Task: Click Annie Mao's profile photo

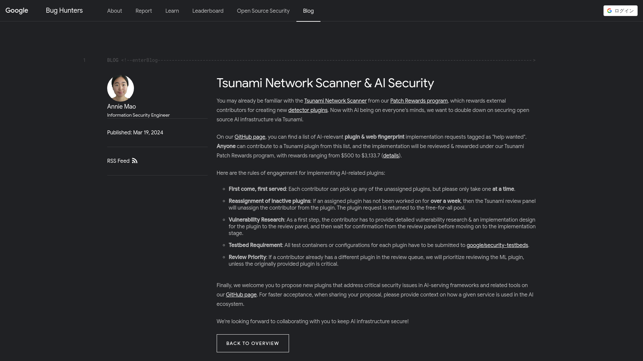Action: pos(121,88)
